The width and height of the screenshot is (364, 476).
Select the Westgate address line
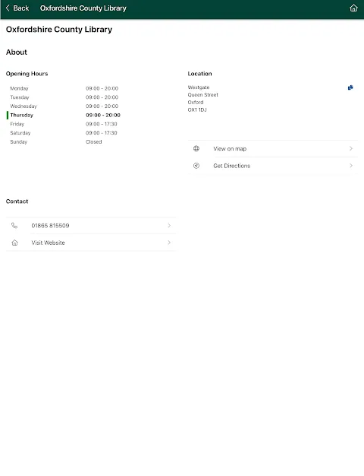pos(199,87)
